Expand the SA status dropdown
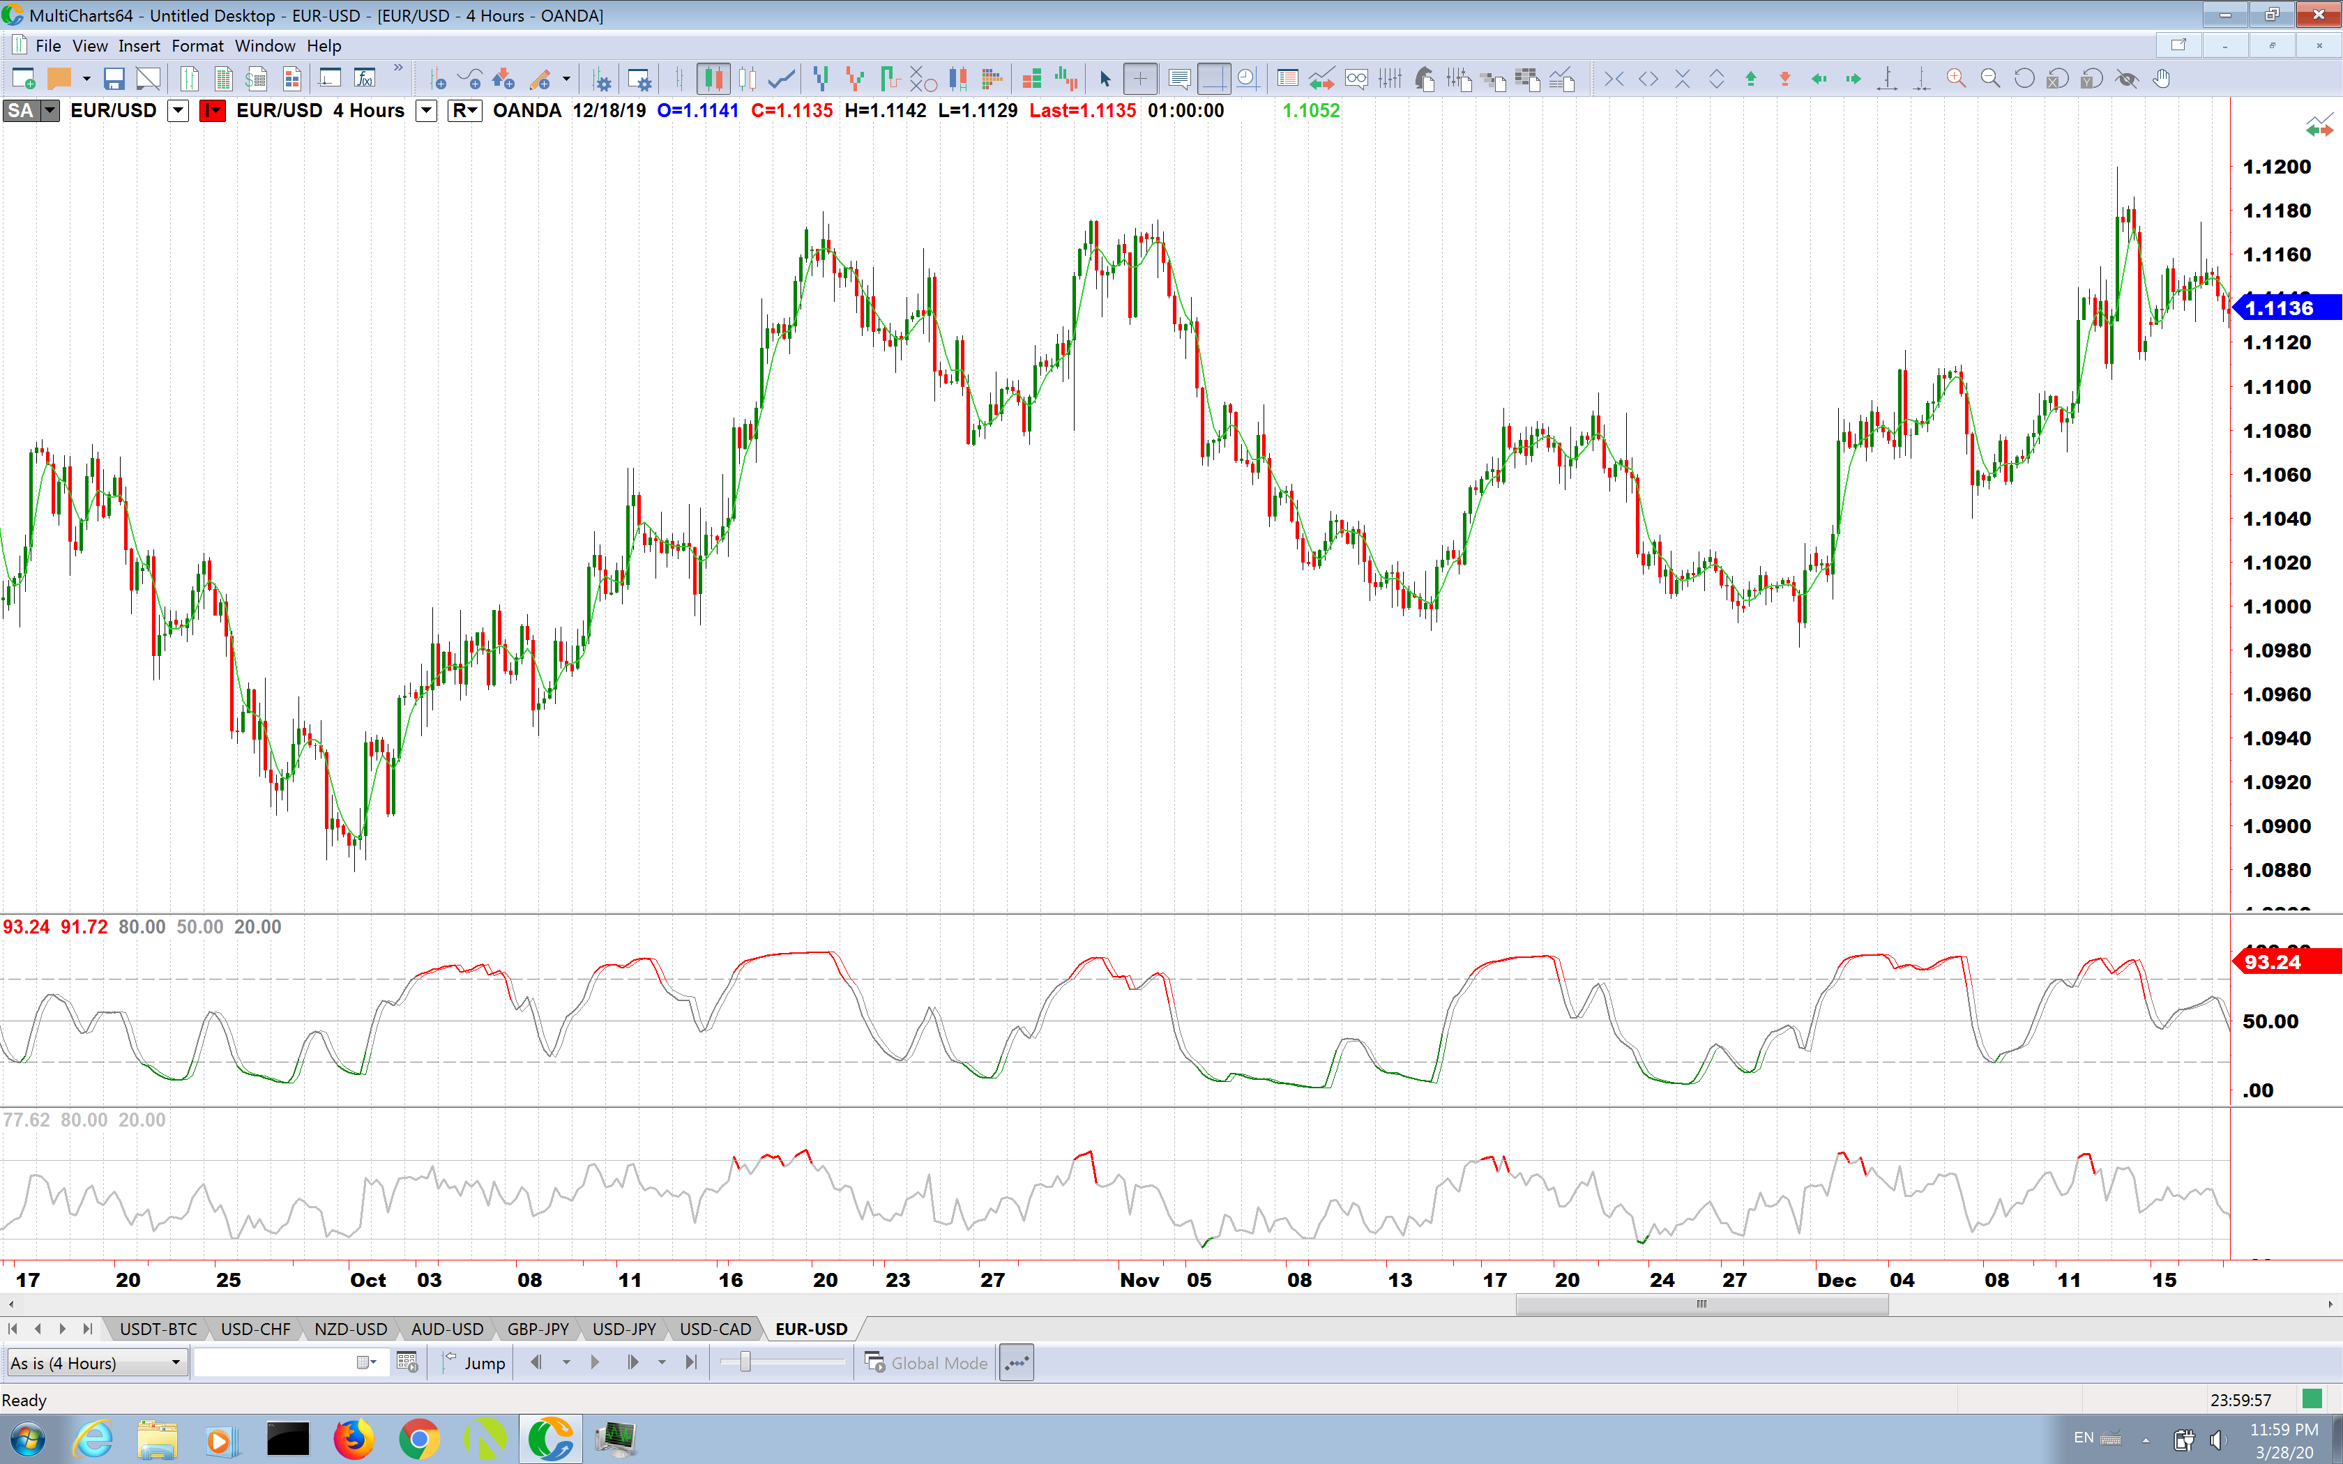 point(50,110)
